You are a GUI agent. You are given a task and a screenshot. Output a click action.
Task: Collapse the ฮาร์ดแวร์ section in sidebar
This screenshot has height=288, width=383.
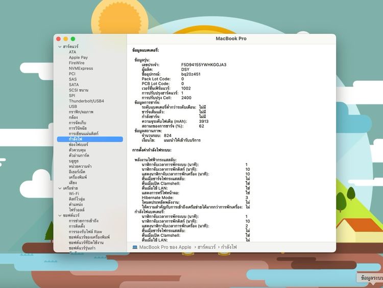click(59, 47)
